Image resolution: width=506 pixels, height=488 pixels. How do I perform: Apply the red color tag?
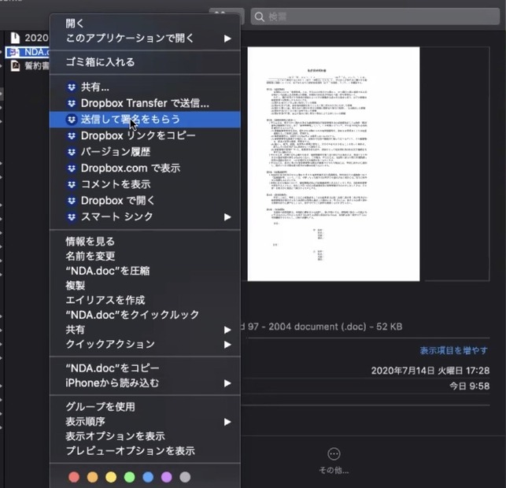pos(74,477)
